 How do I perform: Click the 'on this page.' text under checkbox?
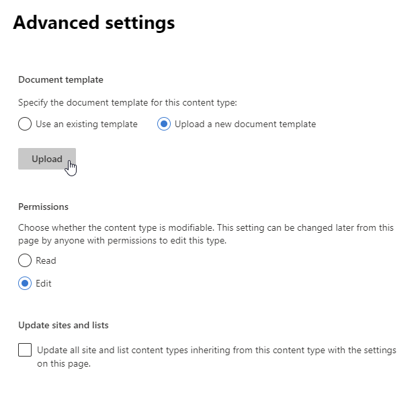64,363
